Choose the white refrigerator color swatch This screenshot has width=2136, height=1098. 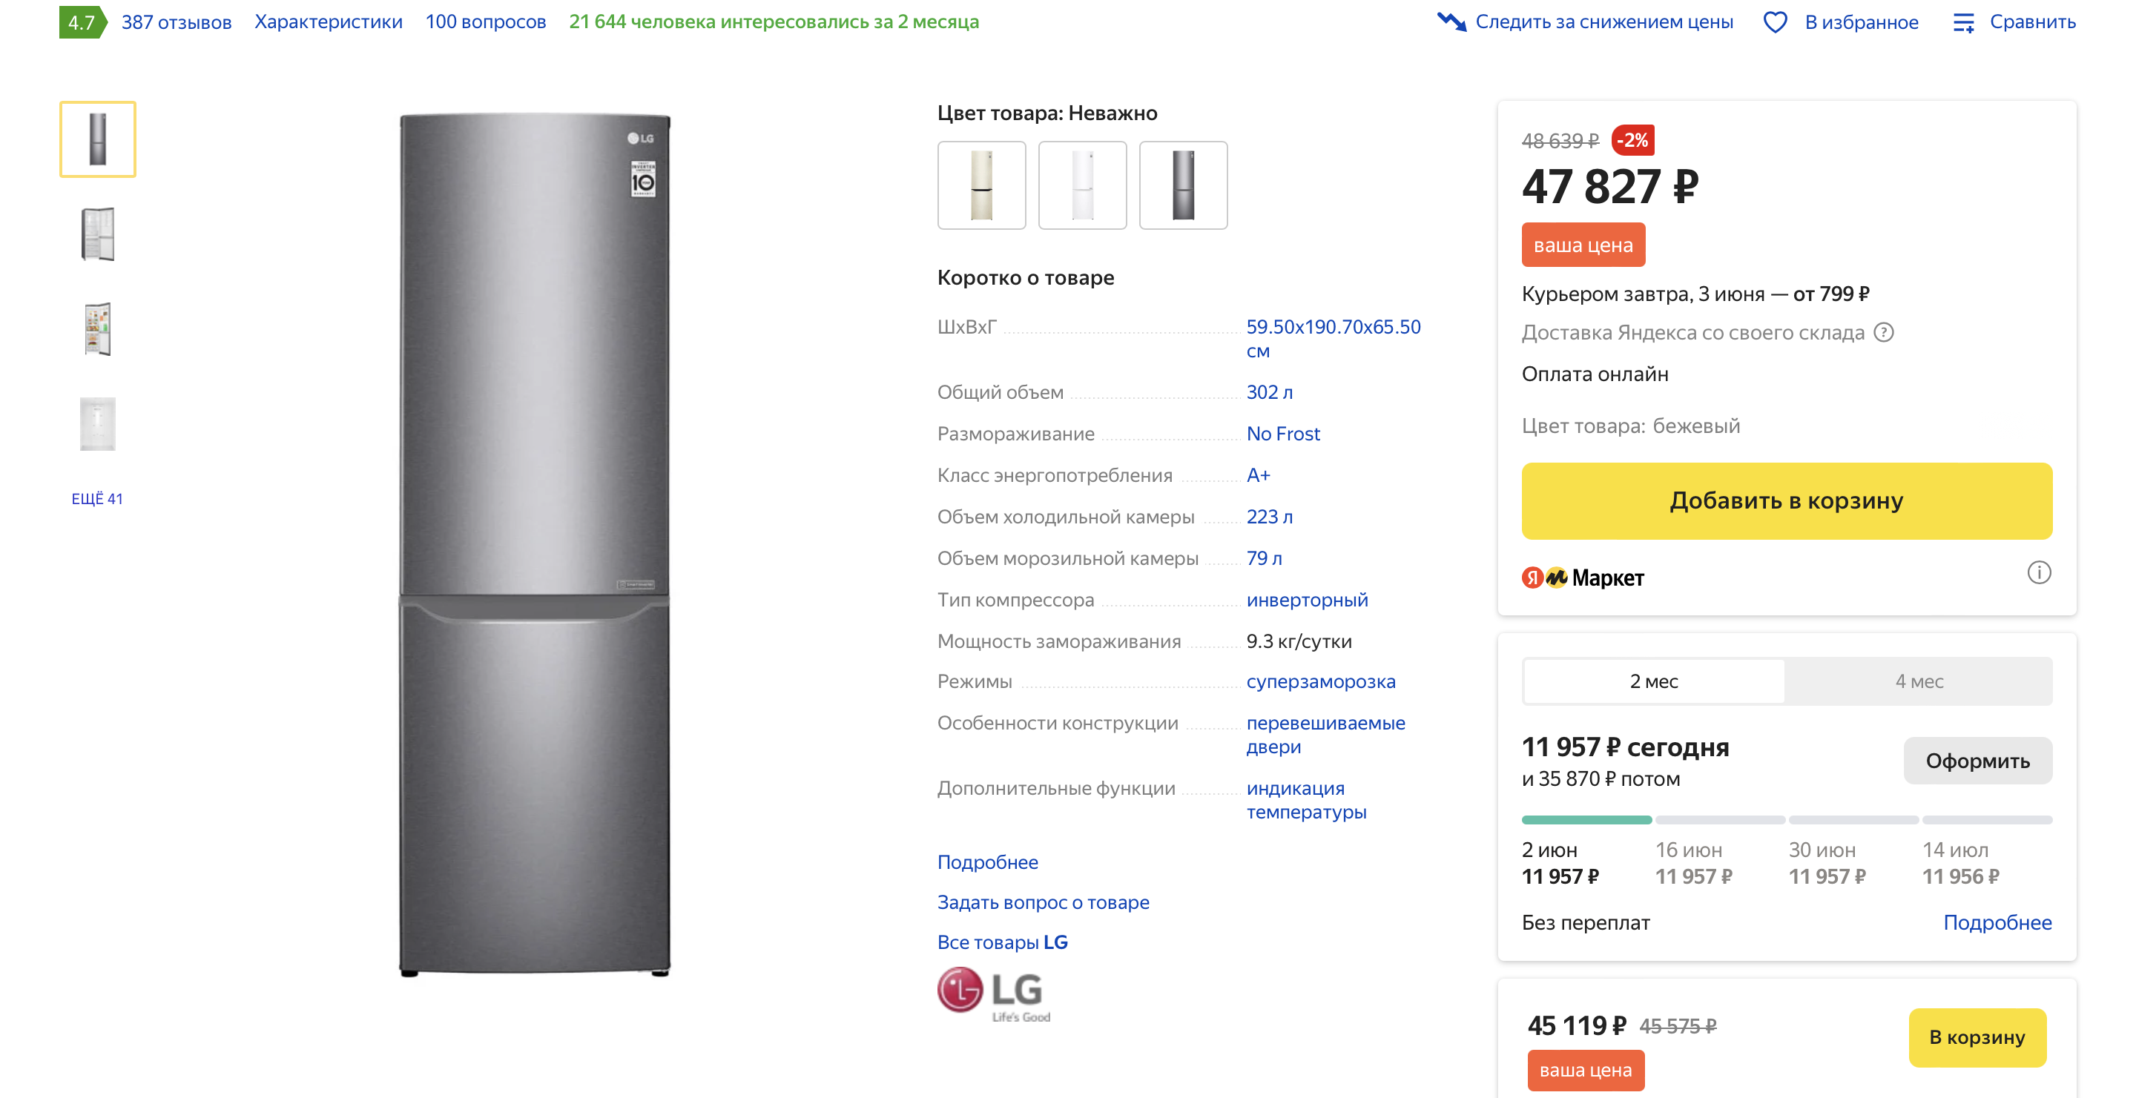pyautogui.click(x=1082, y=185)
